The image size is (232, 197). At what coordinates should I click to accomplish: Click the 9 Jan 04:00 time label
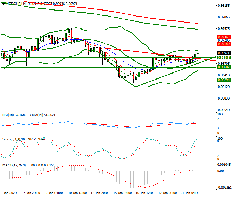(54, 193)
